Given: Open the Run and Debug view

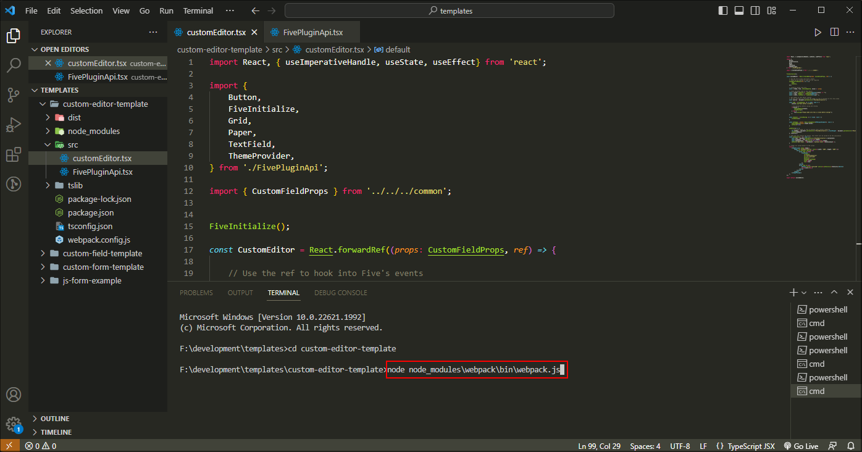Looking at the screenshot, I should (x=14, y=125).
